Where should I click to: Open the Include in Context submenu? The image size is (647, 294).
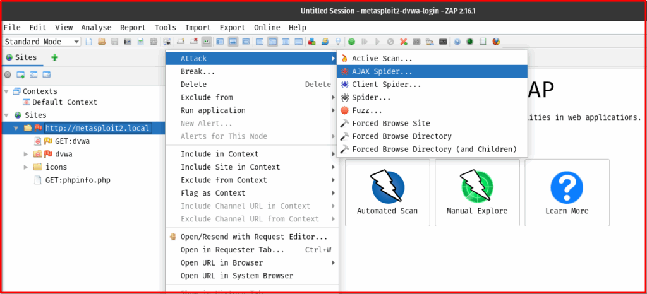pos(252,154)
